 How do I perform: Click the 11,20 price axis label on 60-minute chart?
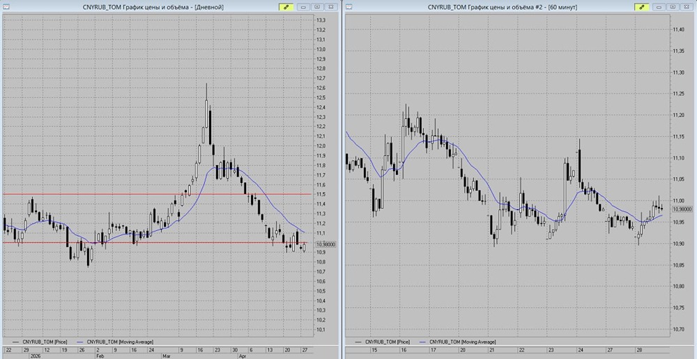pyautogui.click(x=678, y=115)
